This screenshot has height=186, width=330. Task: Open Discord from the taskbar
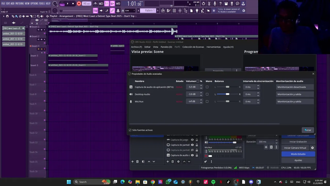(251, 182)
